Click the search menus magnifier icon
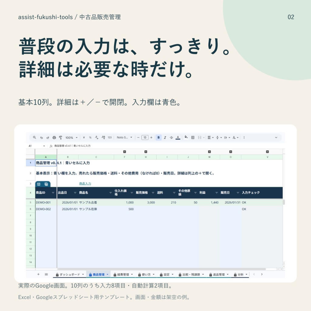The image size is (311, 311). click(35, 138)
